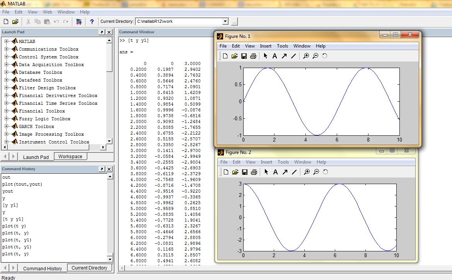This screenshot has height=280, width=452.
Task: Select the Zoom In tool in Figure No. 1
Action: point(306,56)
